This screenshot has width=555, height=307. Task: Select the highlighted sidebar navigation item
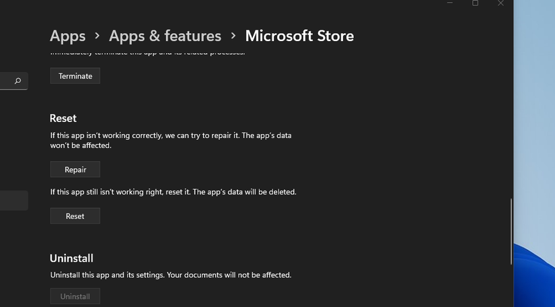point(13,201)
